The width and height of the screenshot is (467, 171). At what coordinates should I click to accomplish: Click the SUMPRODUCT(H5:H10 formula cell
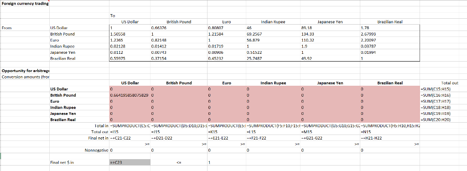389,126
